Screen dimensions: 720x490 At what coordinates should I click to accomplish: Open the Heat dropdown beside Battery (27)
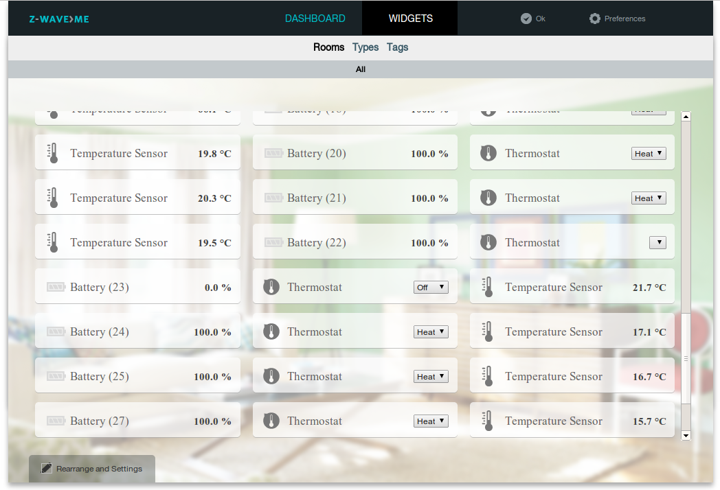pos(431,421)
